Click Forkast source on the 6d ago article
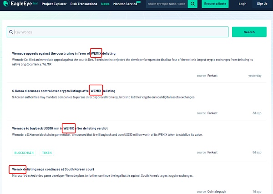 tap(212, 153)
